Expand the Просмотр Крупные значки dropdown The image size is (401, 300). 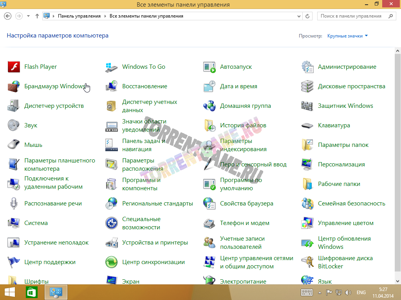[348, 36]
